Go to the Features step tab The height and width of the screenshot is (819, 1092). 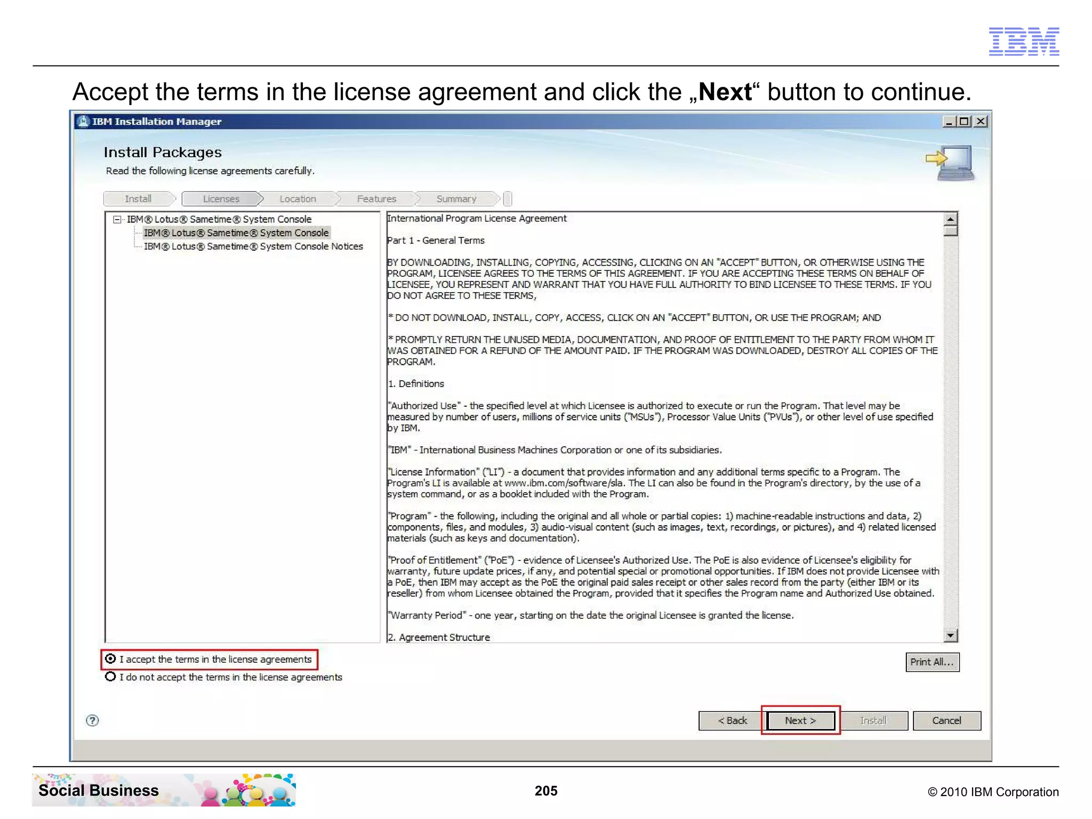(x=377, y=199)
